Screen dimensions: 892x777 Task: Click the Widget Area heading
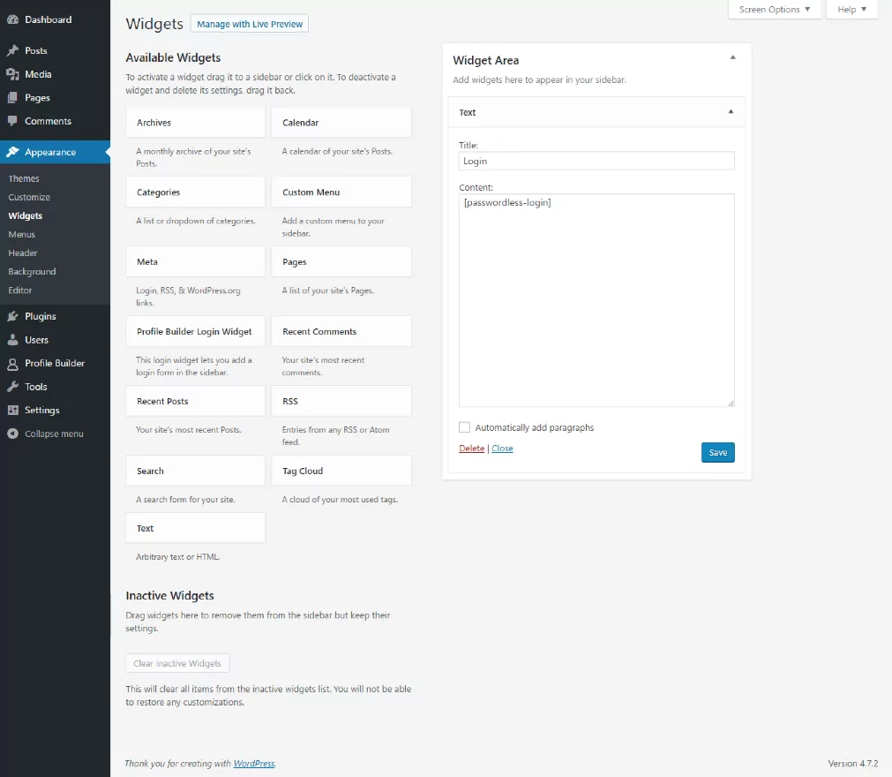pos(486,60)
